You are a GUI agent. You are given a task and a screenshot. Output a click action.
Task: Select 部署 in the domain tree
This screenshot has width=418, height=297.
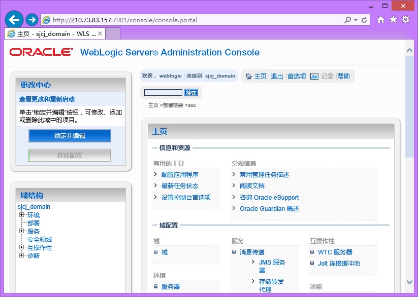34,223
